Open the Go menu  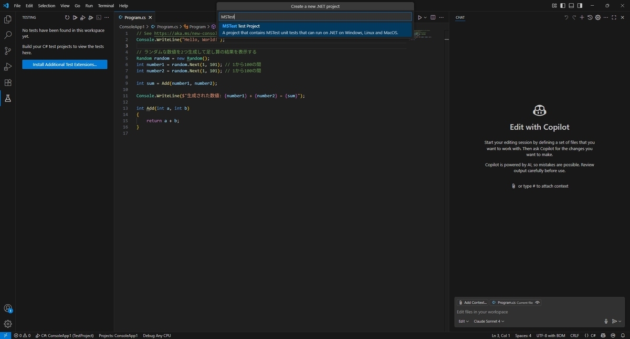pyautogui.click(x=78, y=6)
